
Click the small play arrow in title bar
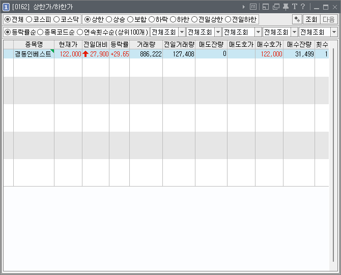[x=244, y=7]
